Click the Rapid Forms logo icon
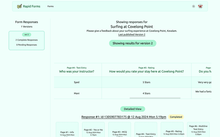This screenshot has height=137, width=220. point(19,6)
